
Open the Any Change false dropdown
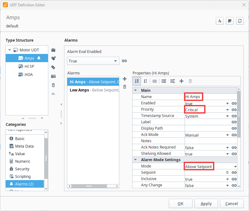[x=228, y=186]
